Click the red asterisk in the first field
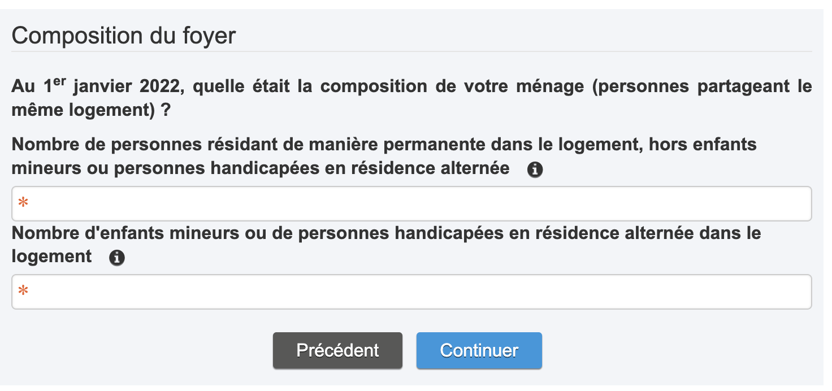The width and height of the screenshot is (832, 391). [x=23, y=202]
